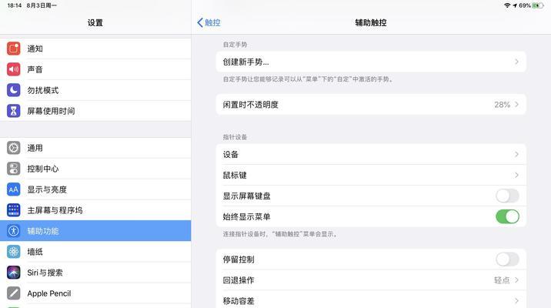Tap highlighted 辅助功能 label
The height and width of the screenshot is (308, 551).
point(43,231)
